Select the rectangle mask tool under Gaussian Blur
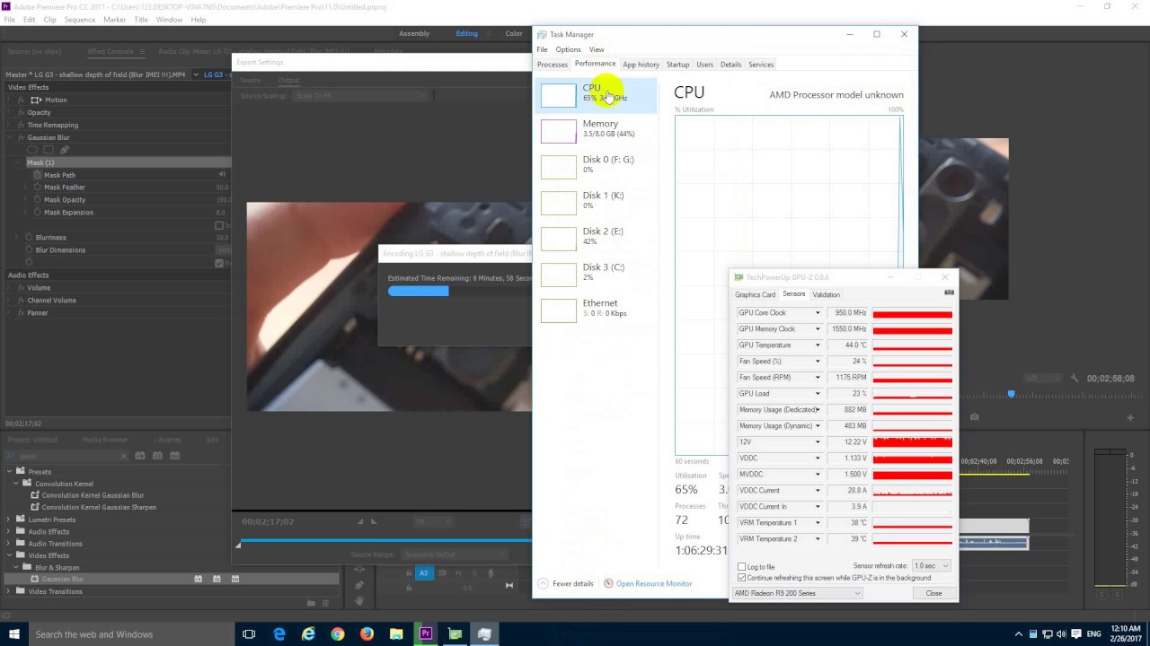Image resolution: width=1150 pixels, height=646 pixels. coord(49,150)
